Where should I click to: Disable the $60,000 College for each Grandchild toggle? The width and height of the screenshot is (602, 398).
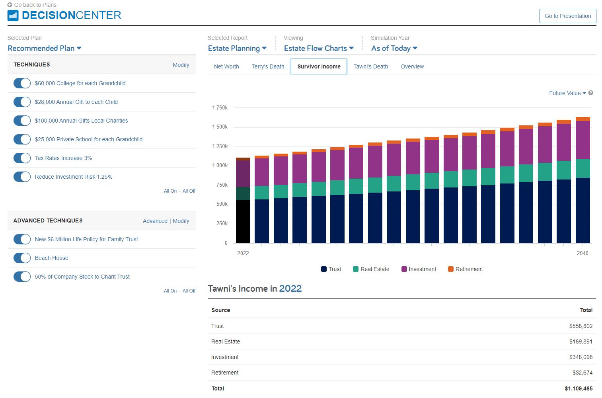[x=22, y=83]
